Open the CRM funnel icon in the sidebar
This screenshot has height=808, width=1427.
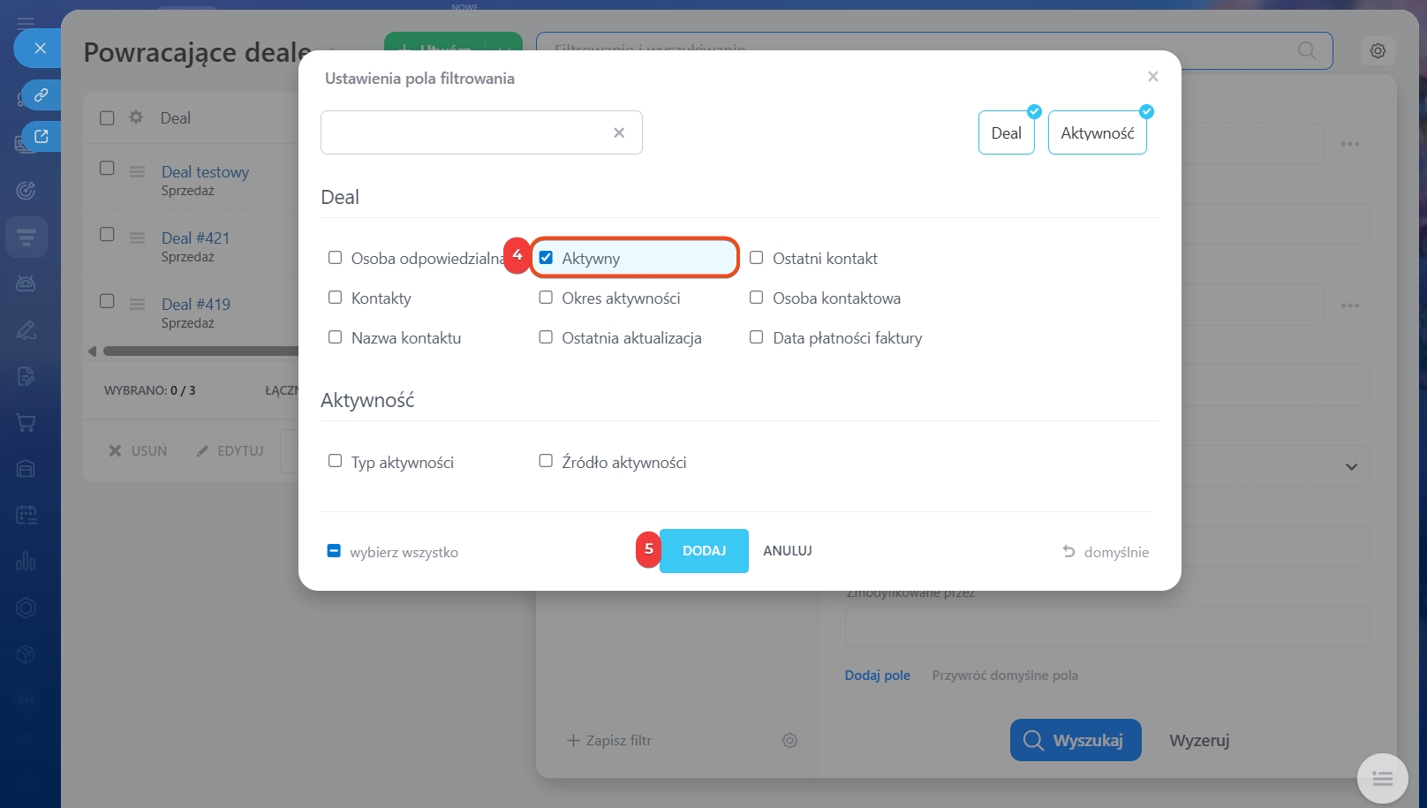[x=26, y=237]
